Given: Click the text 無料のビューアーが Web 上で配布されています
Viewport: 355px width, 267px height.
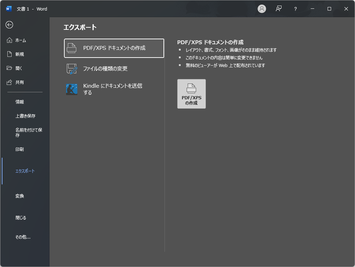Looking at the screenshot, I should click(225, 65).
